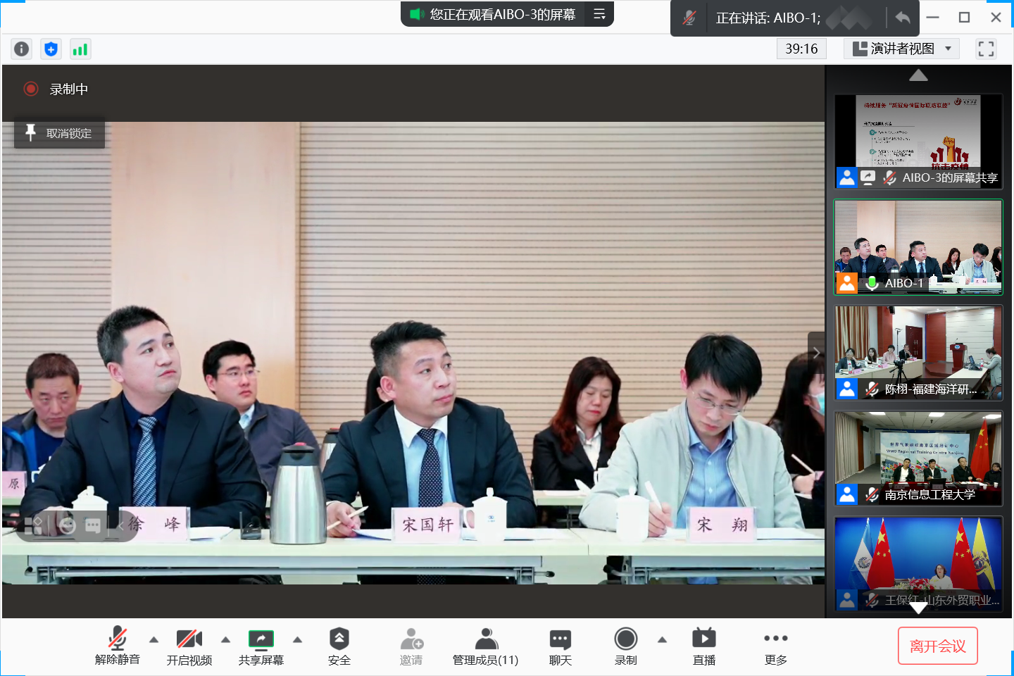Enter fullscreen mode
The width and height of the screenshot is (1014, 676).
986,49
